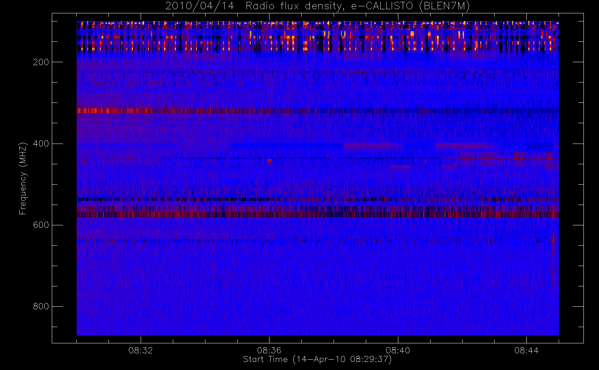The height and width of the screenshot is (370, 599).
Task: Click the 08:36 time tick label
Action: click(269, 350)
